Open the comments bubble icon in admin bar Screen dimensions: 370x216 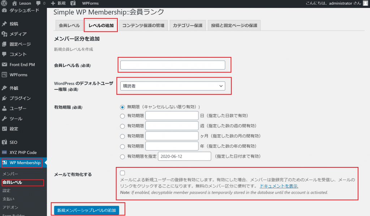[38, 3]
